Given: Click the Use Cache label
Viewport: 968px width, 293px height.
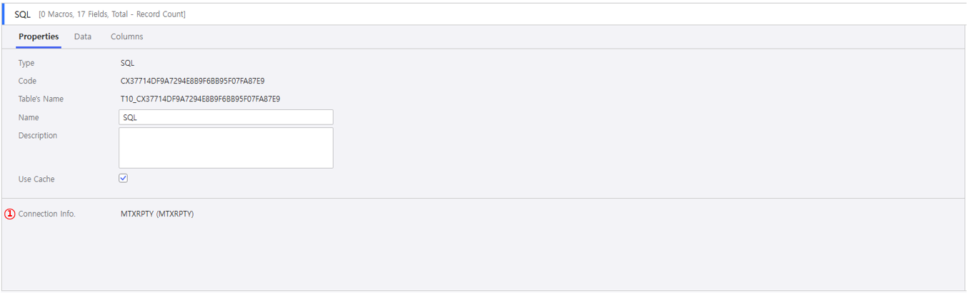Looking at the screenshot, I should (x=36, y=179).
